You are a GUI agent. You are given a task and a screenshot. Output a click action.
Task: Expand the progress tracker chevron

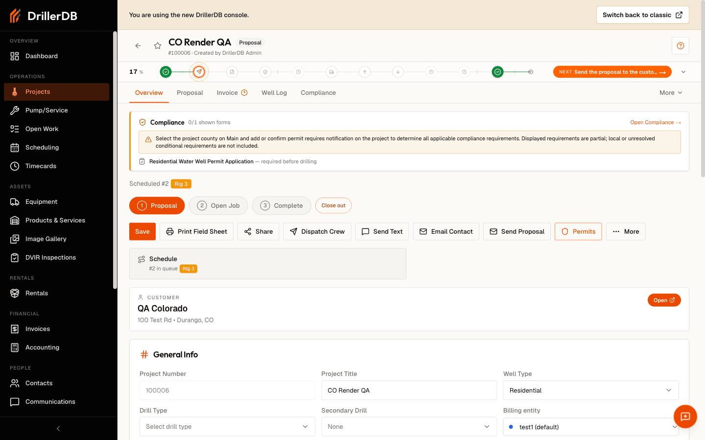click(x=683, y=72)
